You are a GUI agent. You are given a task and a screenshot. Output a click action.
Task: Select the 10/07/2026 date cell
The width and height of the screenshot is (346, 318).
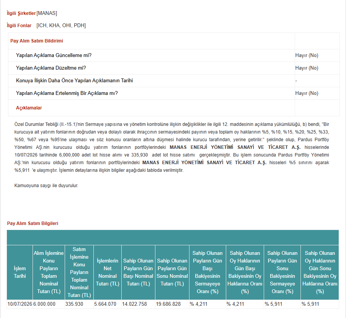20,304
